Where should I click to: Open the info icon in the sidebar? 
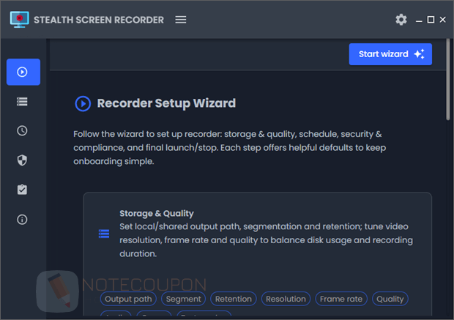click(22, 220)
